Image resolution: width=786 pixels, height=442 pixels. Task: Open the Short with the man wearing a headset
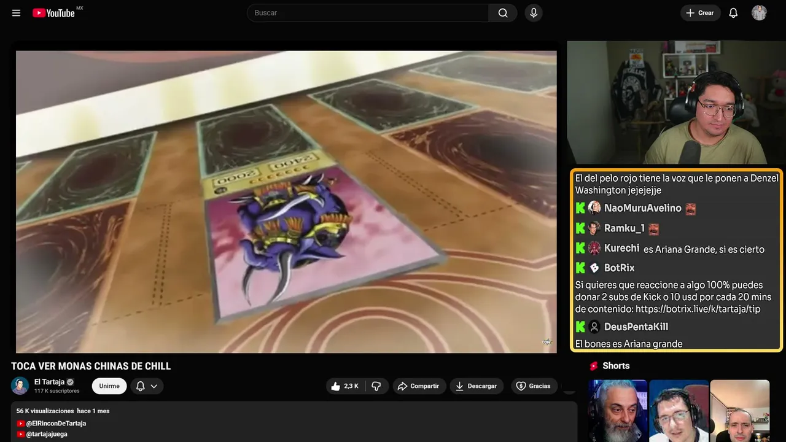point(679,411)
